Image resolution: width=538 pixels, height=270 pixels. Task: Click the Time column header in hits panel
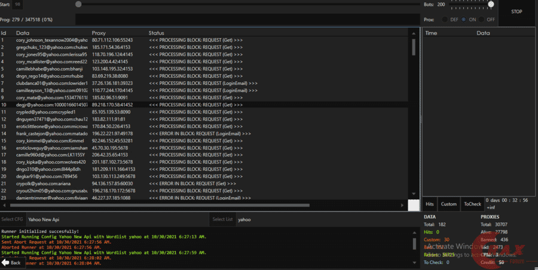431,33
